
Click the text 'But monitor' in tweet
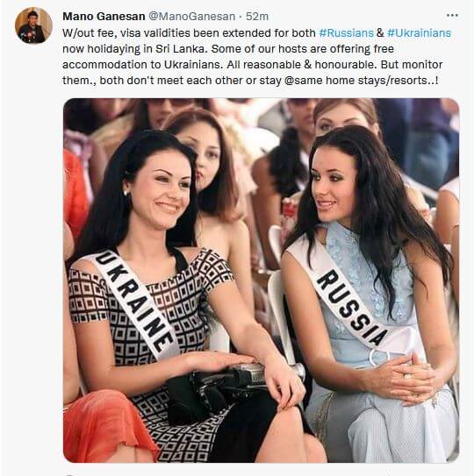(x=412, y=65)
